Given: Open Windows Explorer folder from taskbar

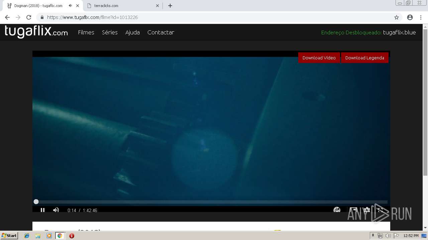Looking at the screenshot, I should pos(38,236).
